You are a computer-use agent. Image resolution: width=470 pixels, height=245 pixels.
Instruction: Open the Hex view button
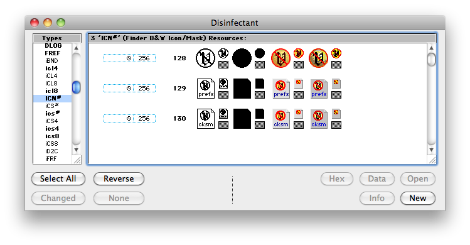(337, 178)
